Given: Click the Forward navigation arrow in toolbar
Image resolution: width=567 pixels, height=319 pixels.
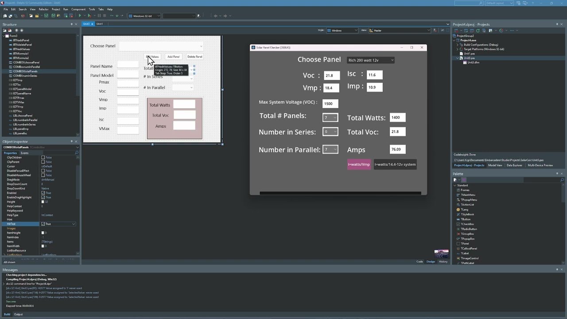Looking at the screenshot, I should click(x=225, y=16).
